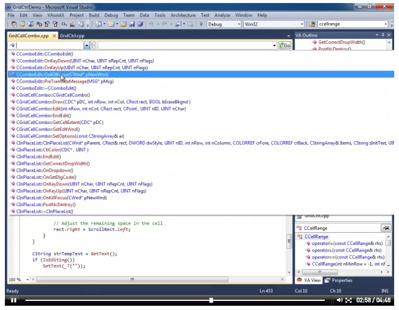
Task: Select CGridCellCombo::Draw method entry
Action: [103, 102]
